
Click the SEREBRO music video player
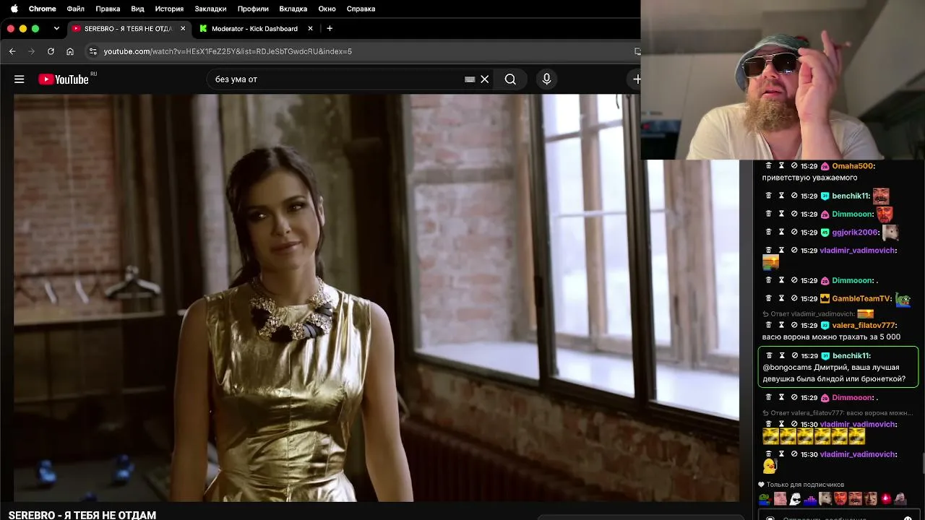click(x=377, y=298)
